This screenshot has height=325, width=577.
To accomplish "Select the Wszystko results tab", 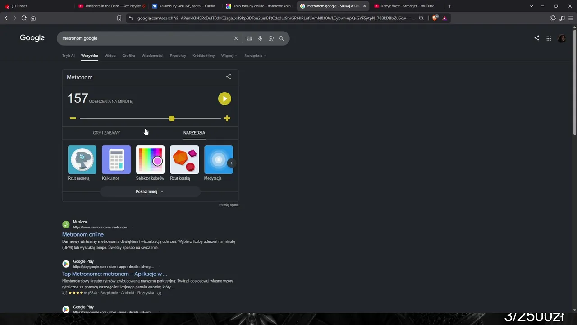I will pos(90,56).
